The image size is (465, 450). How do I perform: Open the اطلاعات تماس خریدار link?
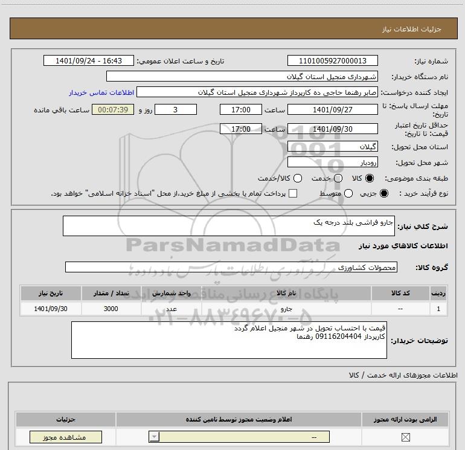101,92
